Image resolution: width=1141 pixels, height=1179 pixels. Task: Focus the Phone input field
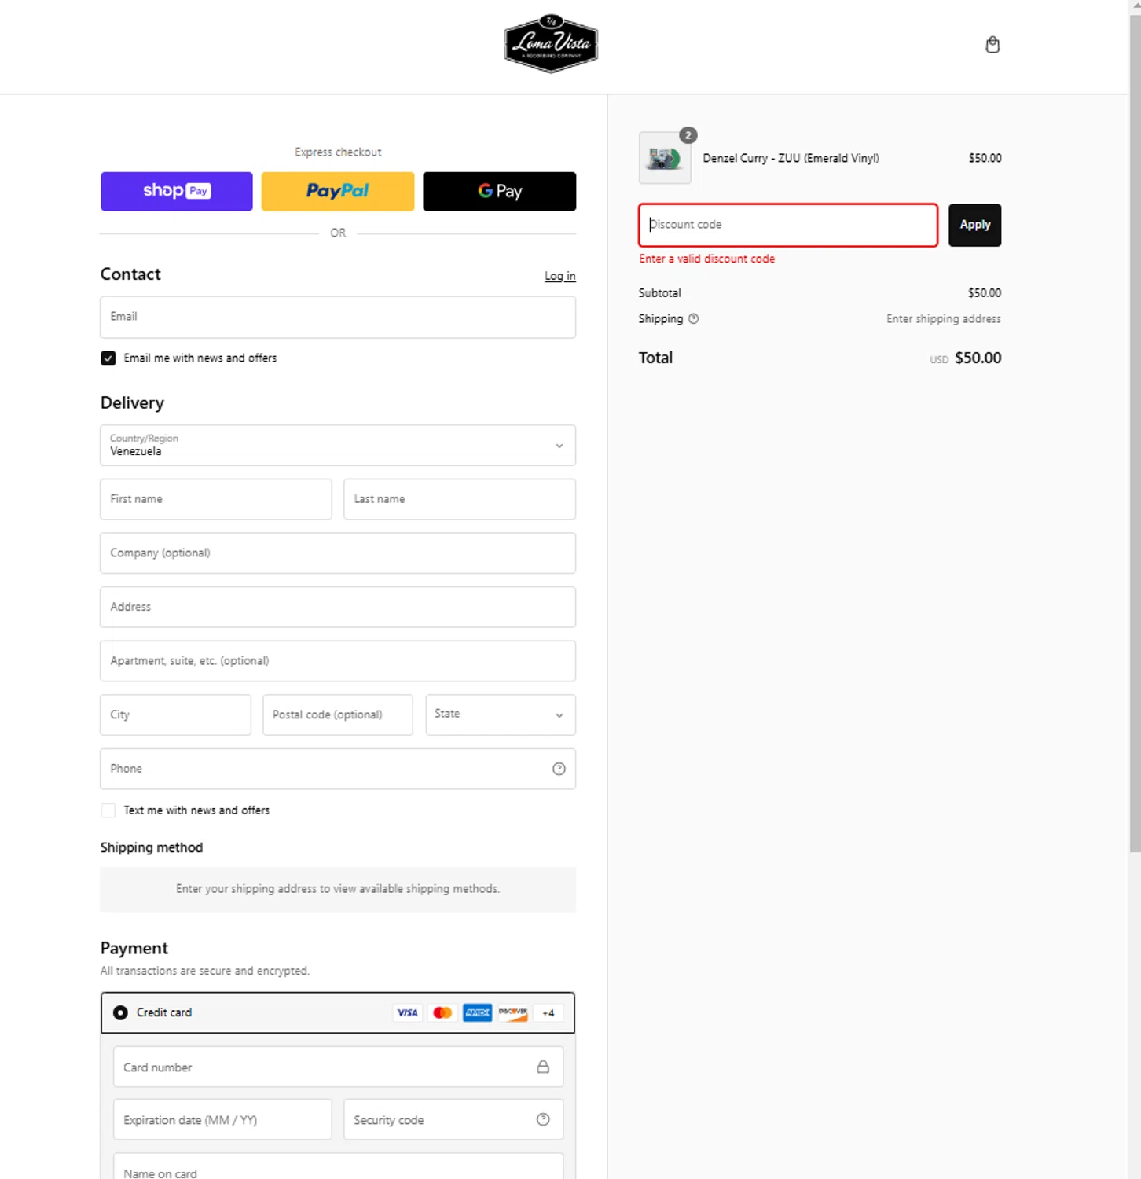[x=338, y=769]
